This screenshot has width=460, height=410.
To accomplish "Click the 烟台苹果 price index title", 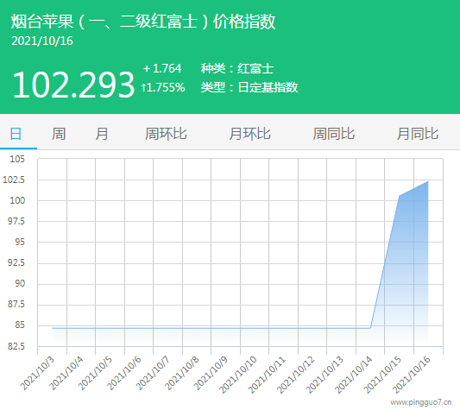I will [x=143, y=22].
